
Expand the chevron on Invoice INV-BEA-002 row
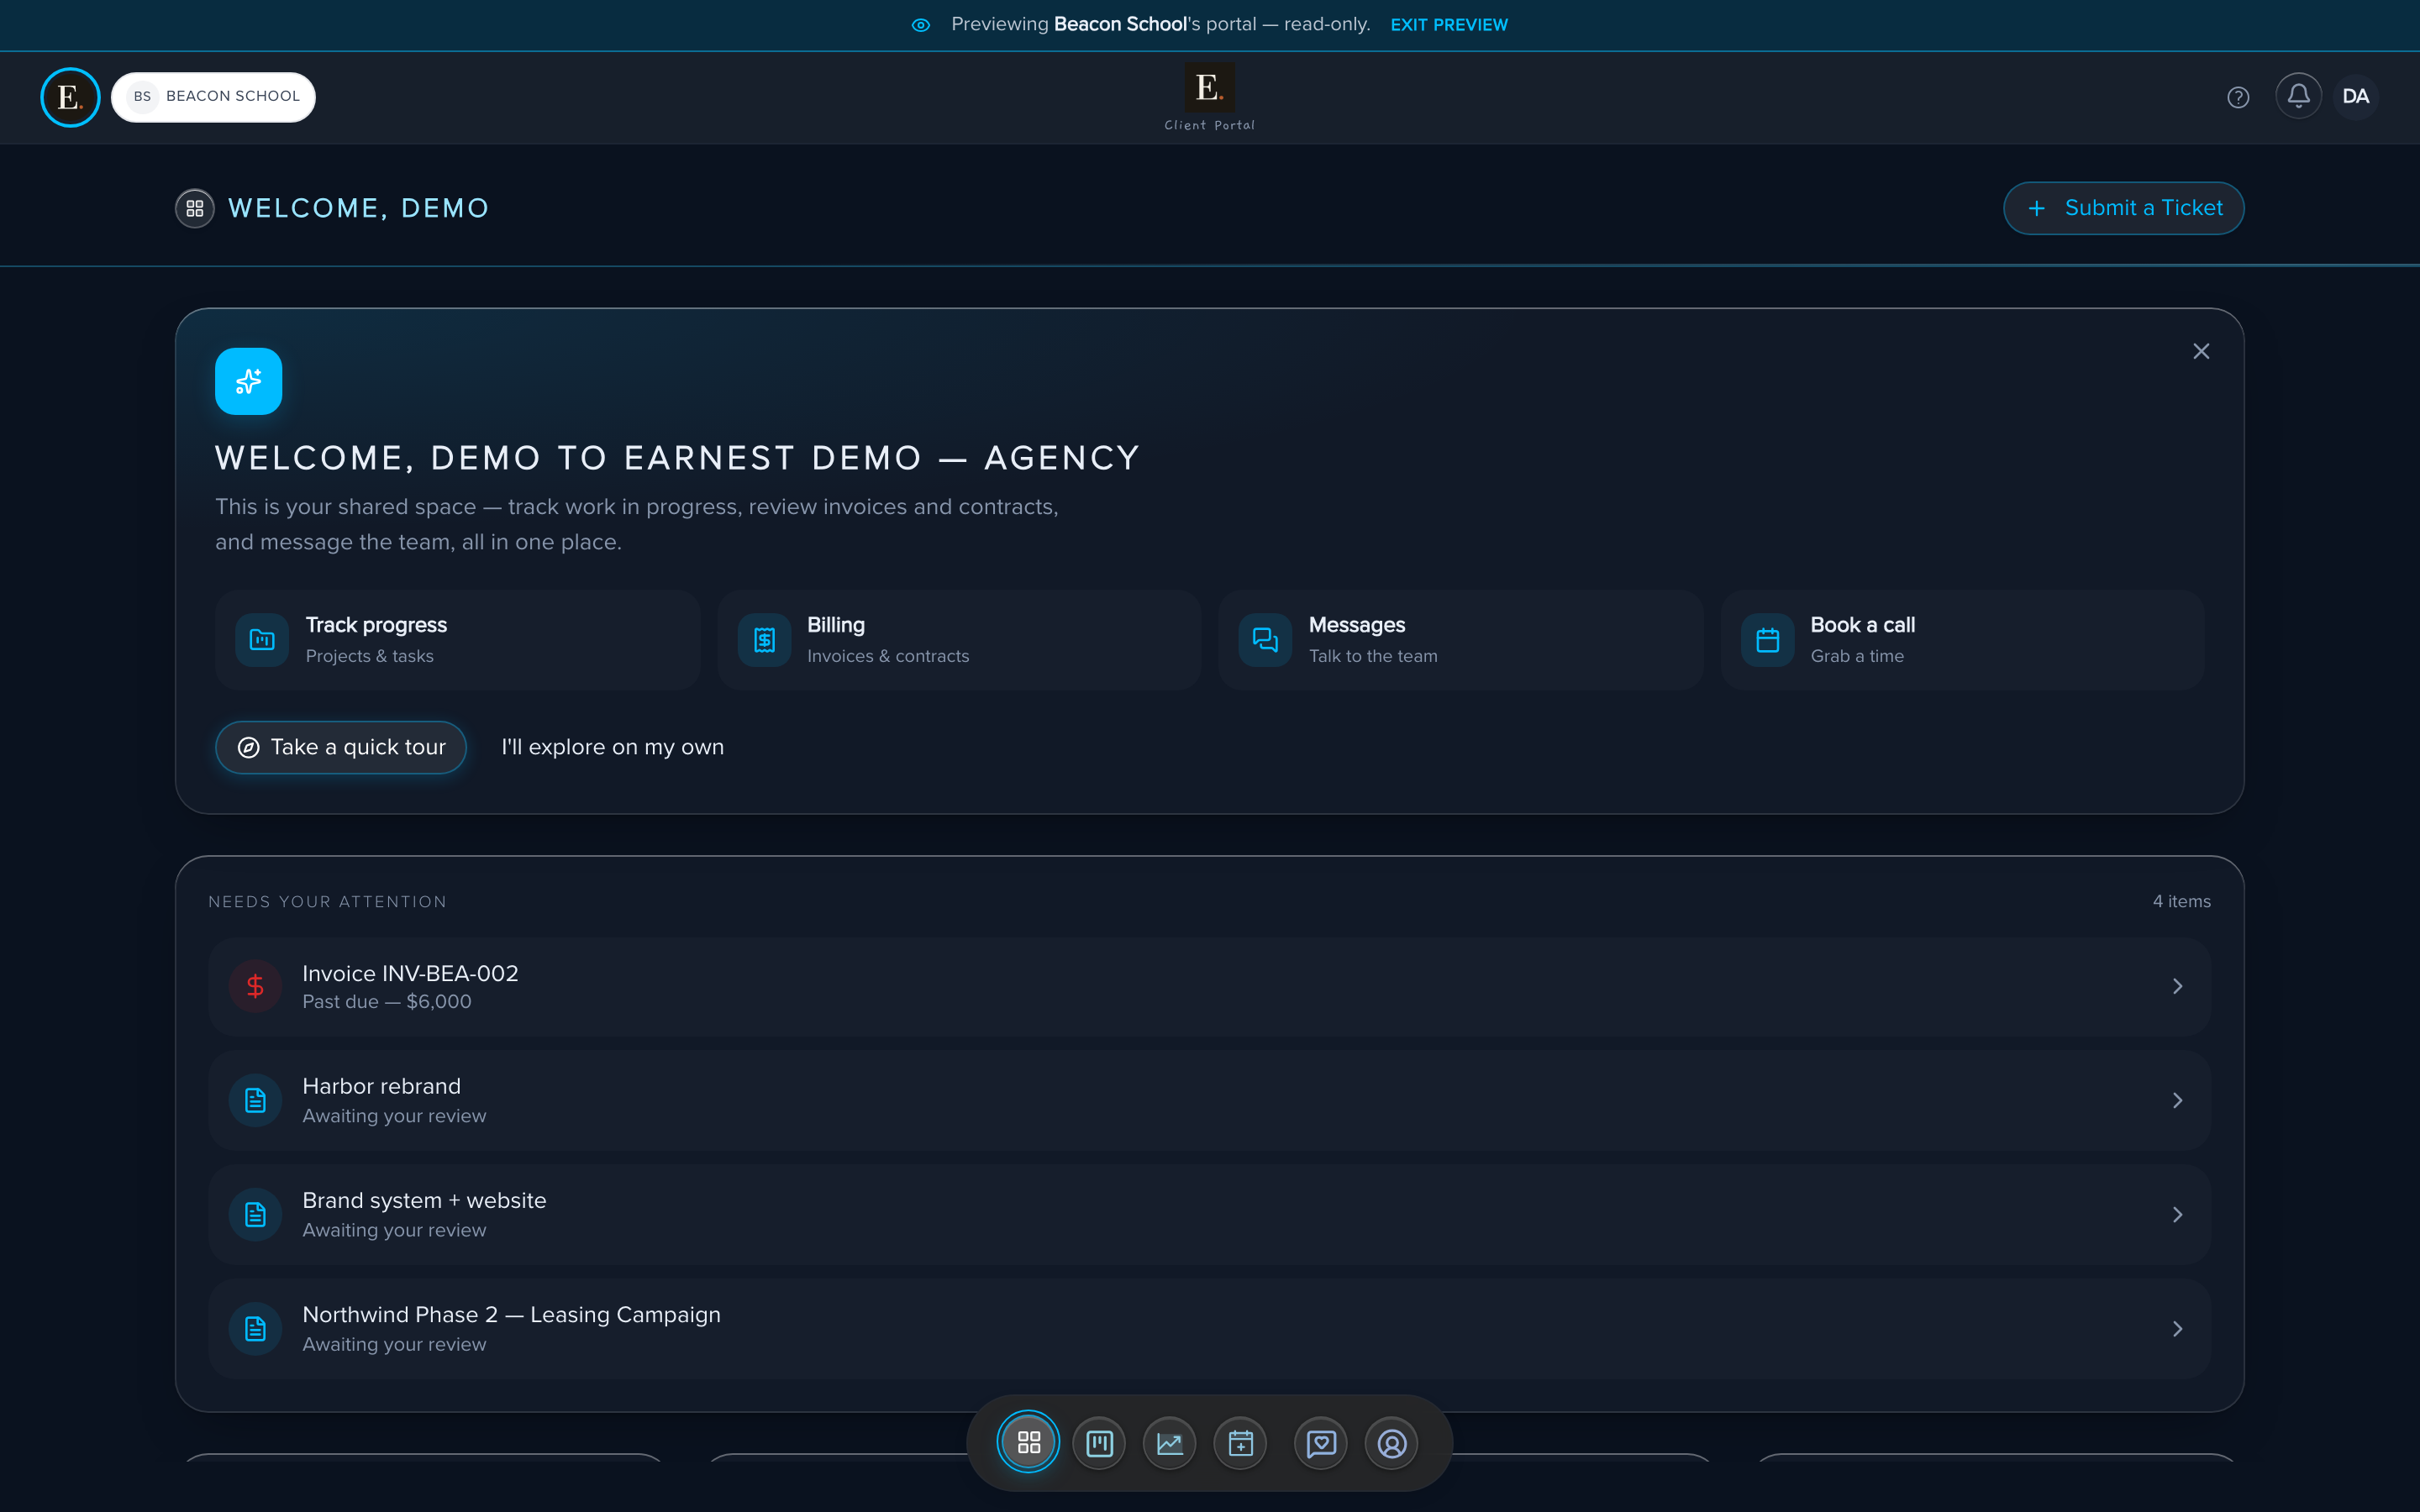tap(2177, 986)
